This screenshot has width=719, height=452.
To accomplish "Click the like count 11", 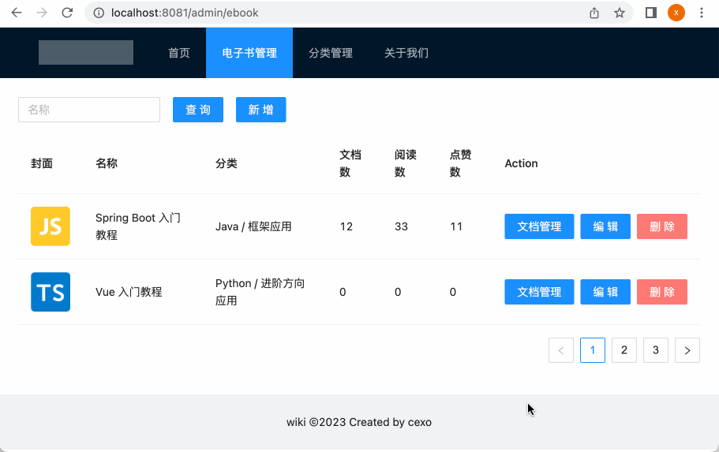I will point(456,226).
